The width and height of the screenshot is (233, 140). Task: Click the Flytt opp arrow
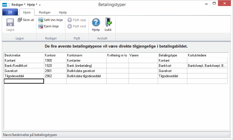coord(70,20)
